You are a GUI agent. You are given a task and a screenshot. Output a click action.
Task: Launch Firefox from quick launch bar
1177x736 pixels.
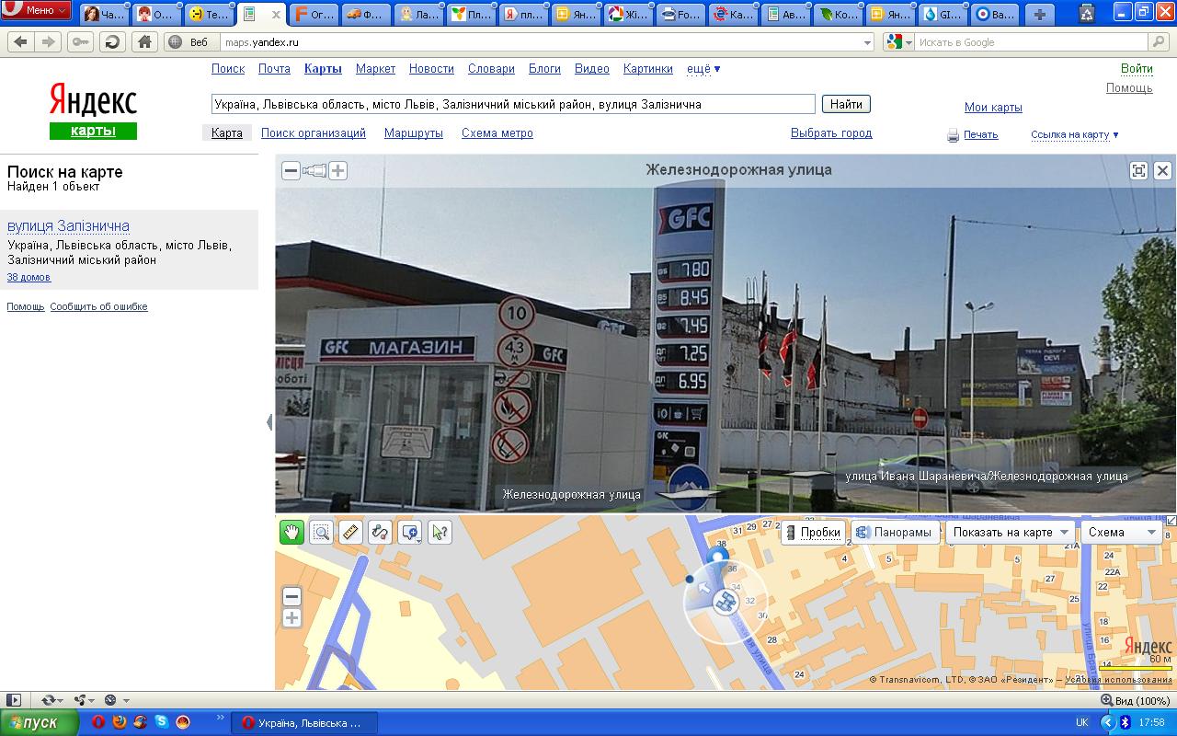(x=120, y=722)
